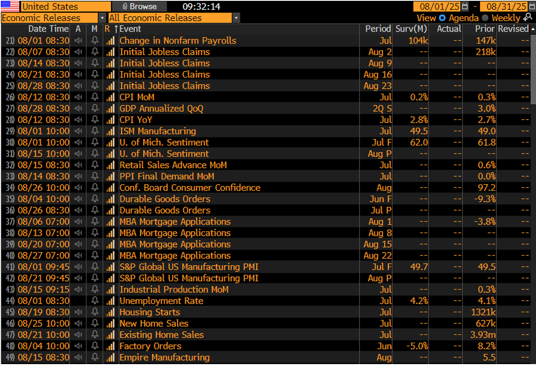Viewport: 536px width, 367px height.
Task: Expand the Economic Releases dropdown
Action: click(54, 18)
